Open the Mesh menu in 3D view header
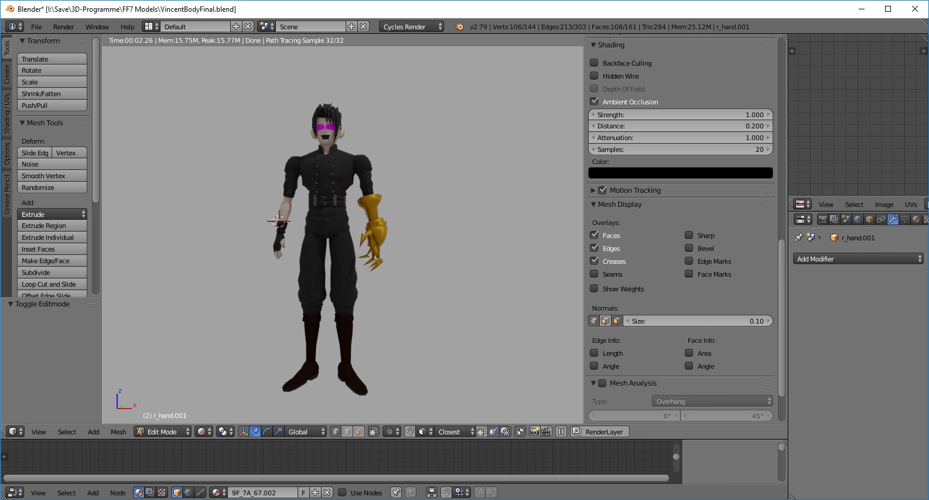929x500 pixels. point(118,432)
